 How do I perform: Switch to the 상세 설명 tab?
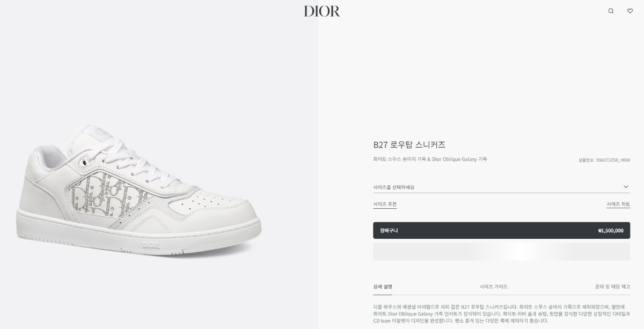(x=383, y=287)
